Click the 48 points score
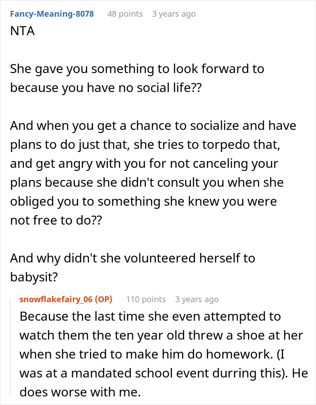This screenshot has width=316, height=405. pos(125,14)
